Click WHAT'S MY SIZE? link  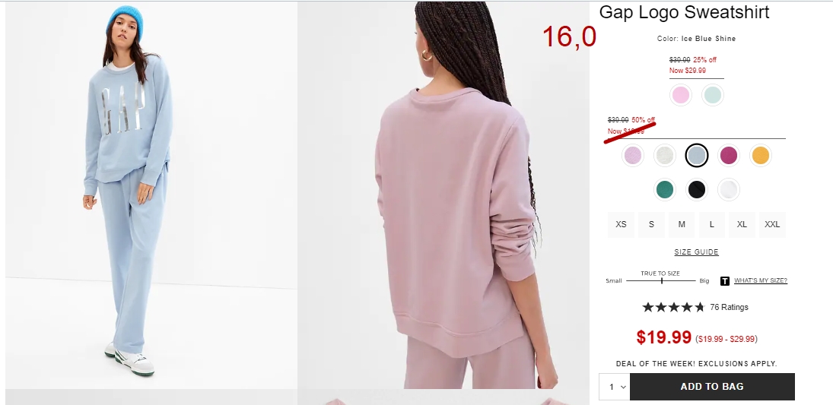tap(761, 280)
